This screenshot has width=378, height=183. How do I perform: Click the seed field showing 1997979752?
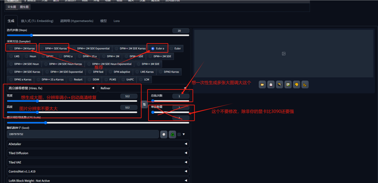coord(83,134)
